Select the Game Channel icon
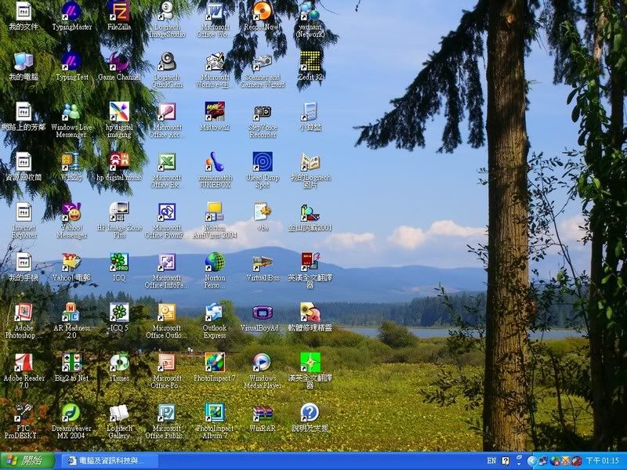Image resolution: width=627 pixels, height=470 pixels. pos(119,61)
